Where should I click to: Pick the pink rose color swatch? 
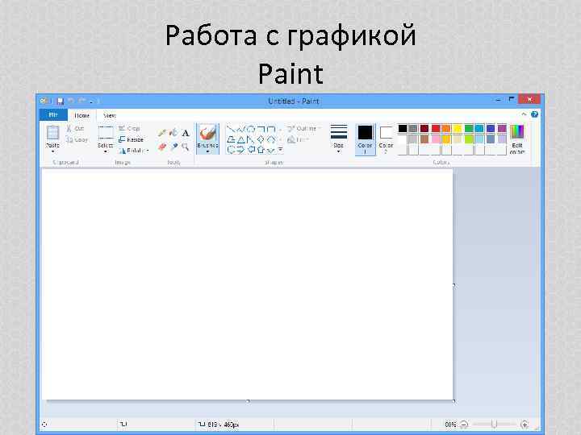pyautogui.click(x=436, y=139)
